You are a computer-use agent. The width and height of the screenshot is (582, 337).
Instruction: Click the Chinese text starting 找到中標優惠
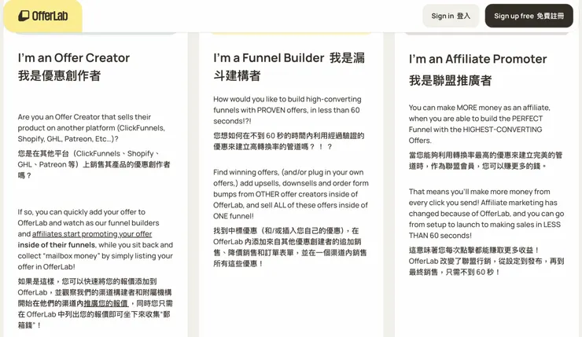(x=290, y=247)
